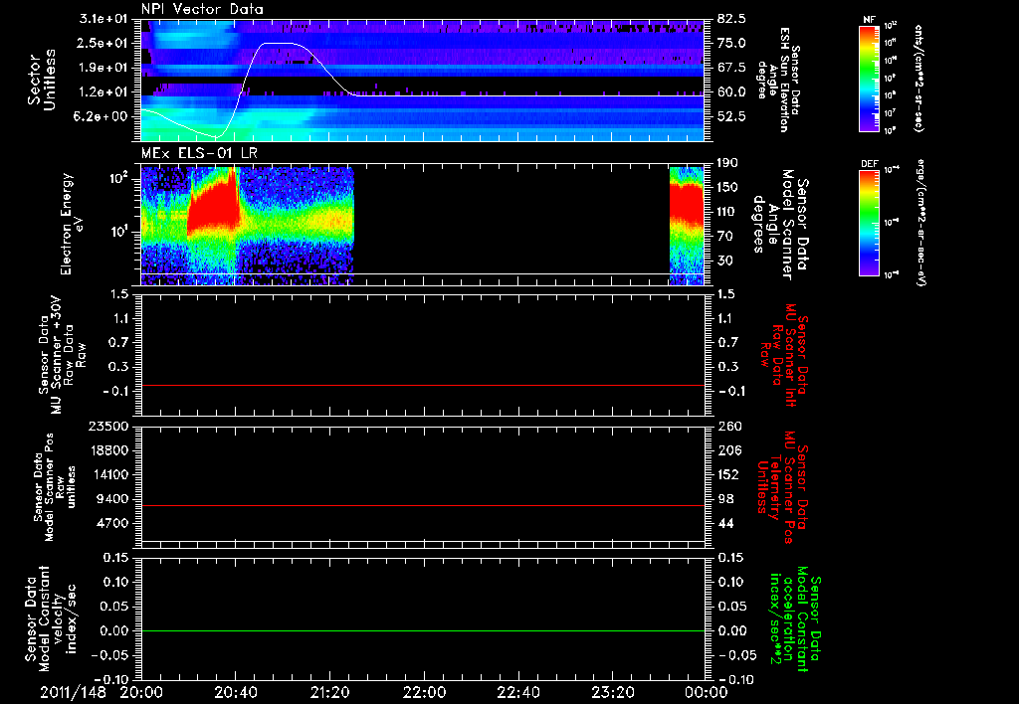This screenshot has height=704, width=1019.
Task: Select the Electron Energy eV axis label
Action: (71, 225)
